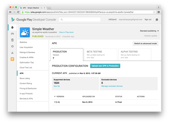Click the console search field
The image size is (169, 123).
80,19
